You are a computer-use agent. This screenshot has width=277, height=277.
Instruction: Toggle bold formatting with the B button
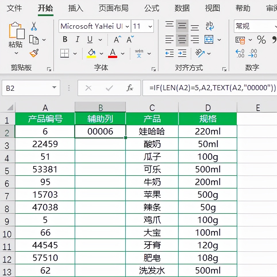(x=65, y=40)
